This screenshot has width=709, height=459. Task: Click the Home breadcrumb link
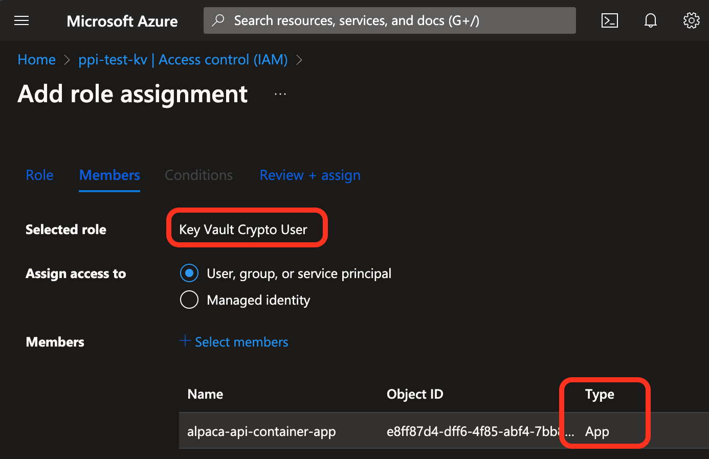click(x=36, y=60)
